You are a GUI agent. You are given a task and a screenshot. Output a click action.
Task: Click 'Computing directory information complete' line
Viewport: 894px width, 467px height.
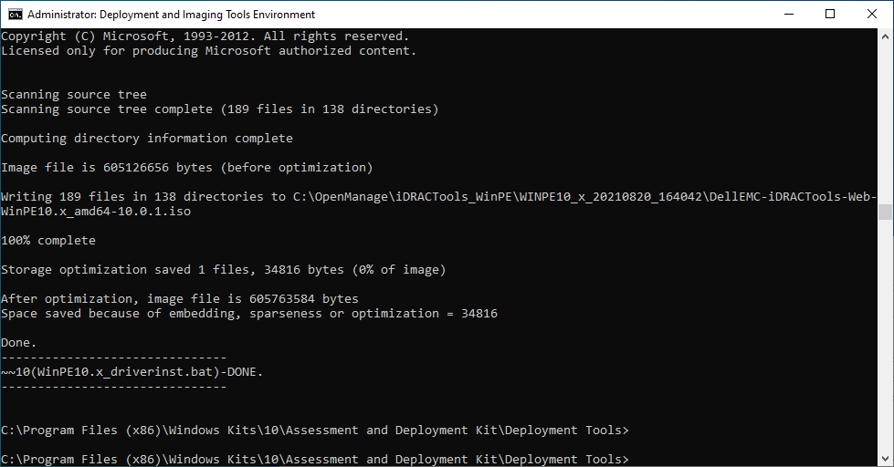(x=147, y=139)
